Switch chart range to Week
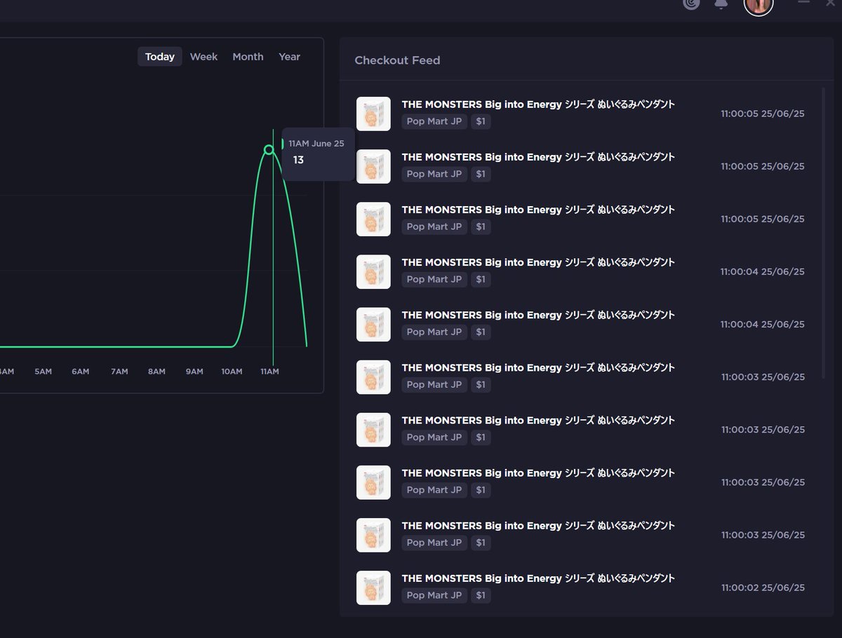This screenshot has width=842, height=638. pyautogui.click(x=203, y=57)
